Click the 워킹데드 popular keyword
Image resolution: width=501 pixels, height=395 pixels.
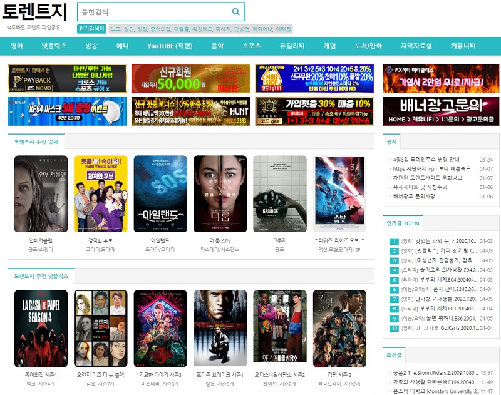pyautogui.click(x=202, y=29)
